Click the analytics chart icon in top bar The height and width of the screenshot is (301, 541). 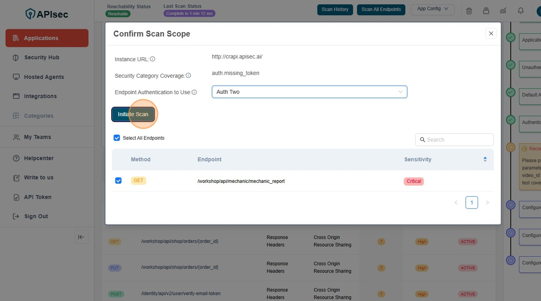tap(503, 11)
